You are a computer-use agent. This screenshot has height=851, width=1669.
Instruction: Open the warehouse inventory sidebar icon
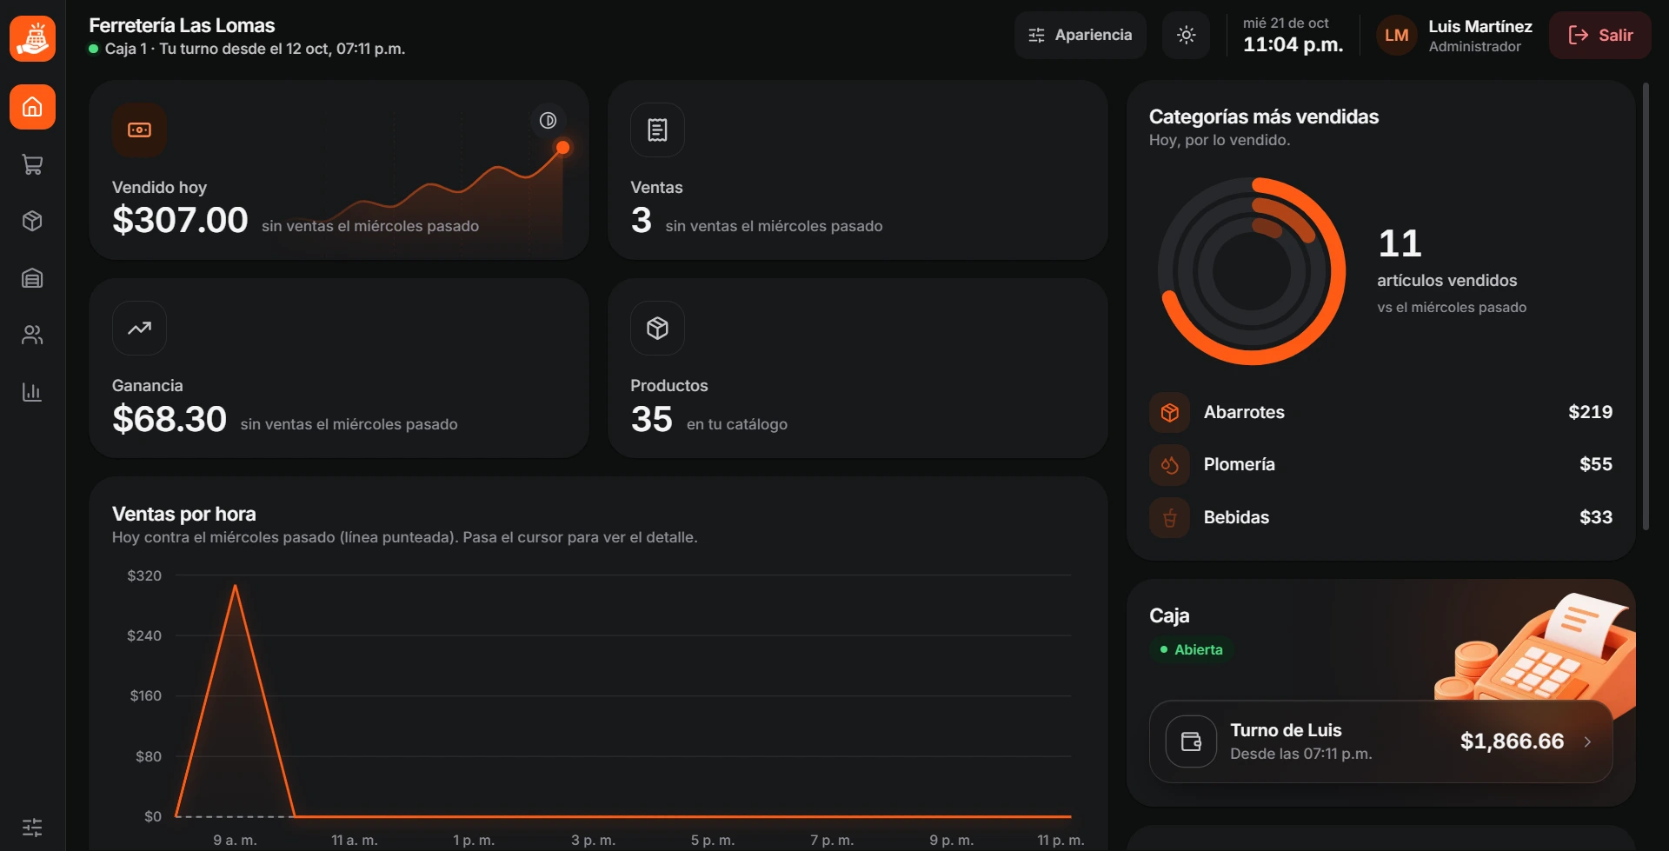(x=32, y=278)
